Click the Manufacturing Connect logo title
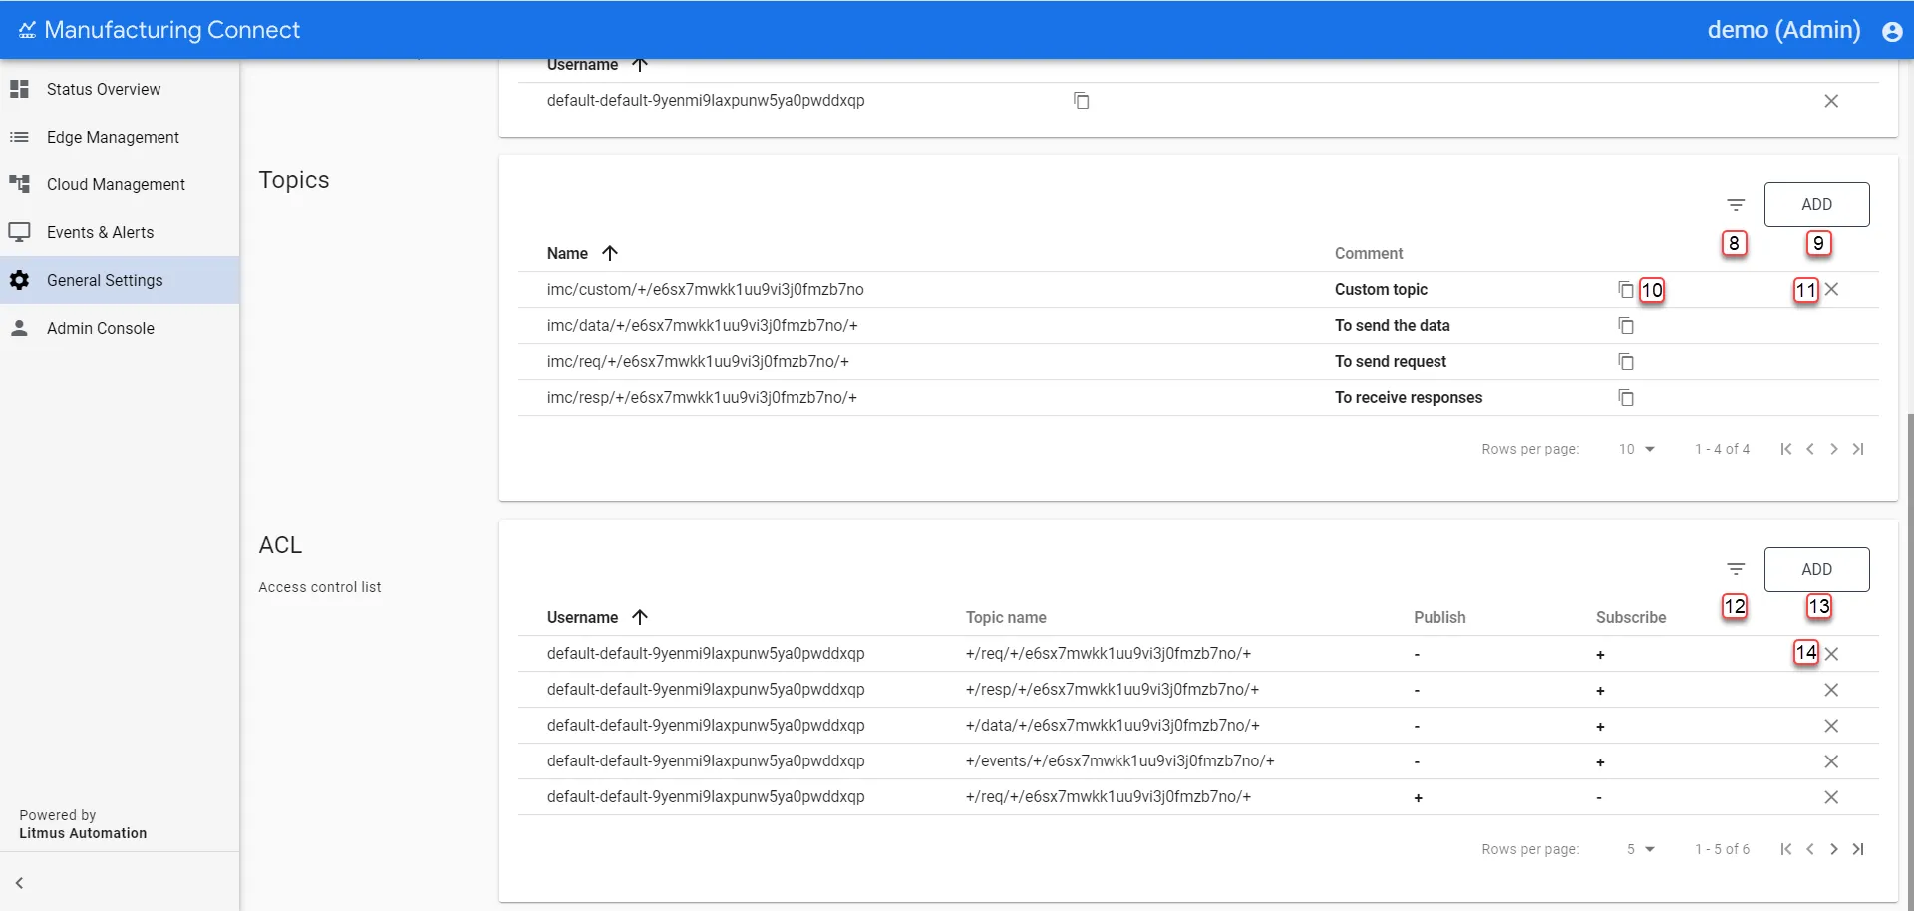 click(x=159, y=30)
